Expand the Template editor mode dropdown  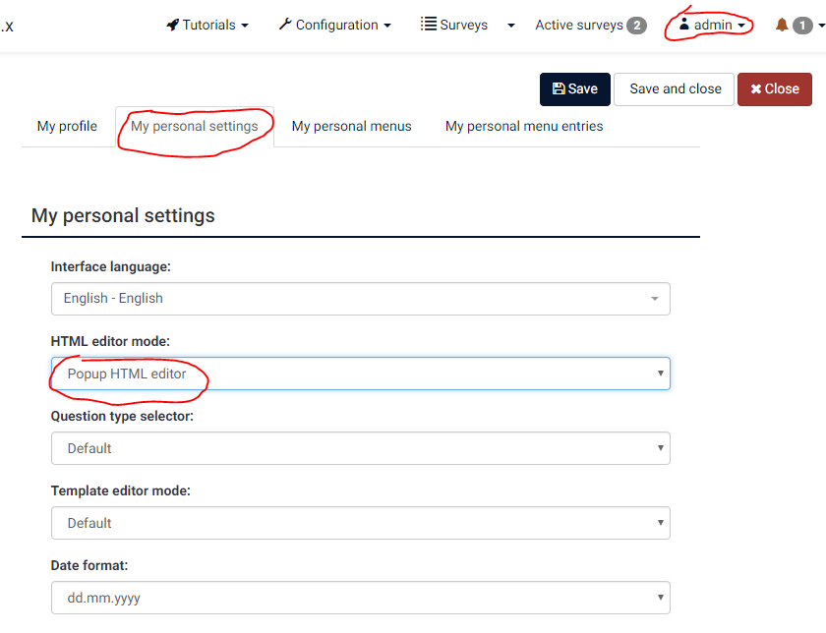pyautogui.click(x=360, y=523)
